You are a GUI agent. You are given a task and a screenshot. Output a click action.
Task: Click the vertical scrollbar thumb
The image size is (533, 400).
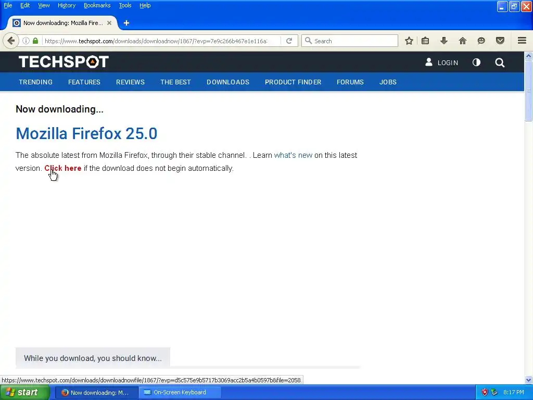tap(529, 91)
